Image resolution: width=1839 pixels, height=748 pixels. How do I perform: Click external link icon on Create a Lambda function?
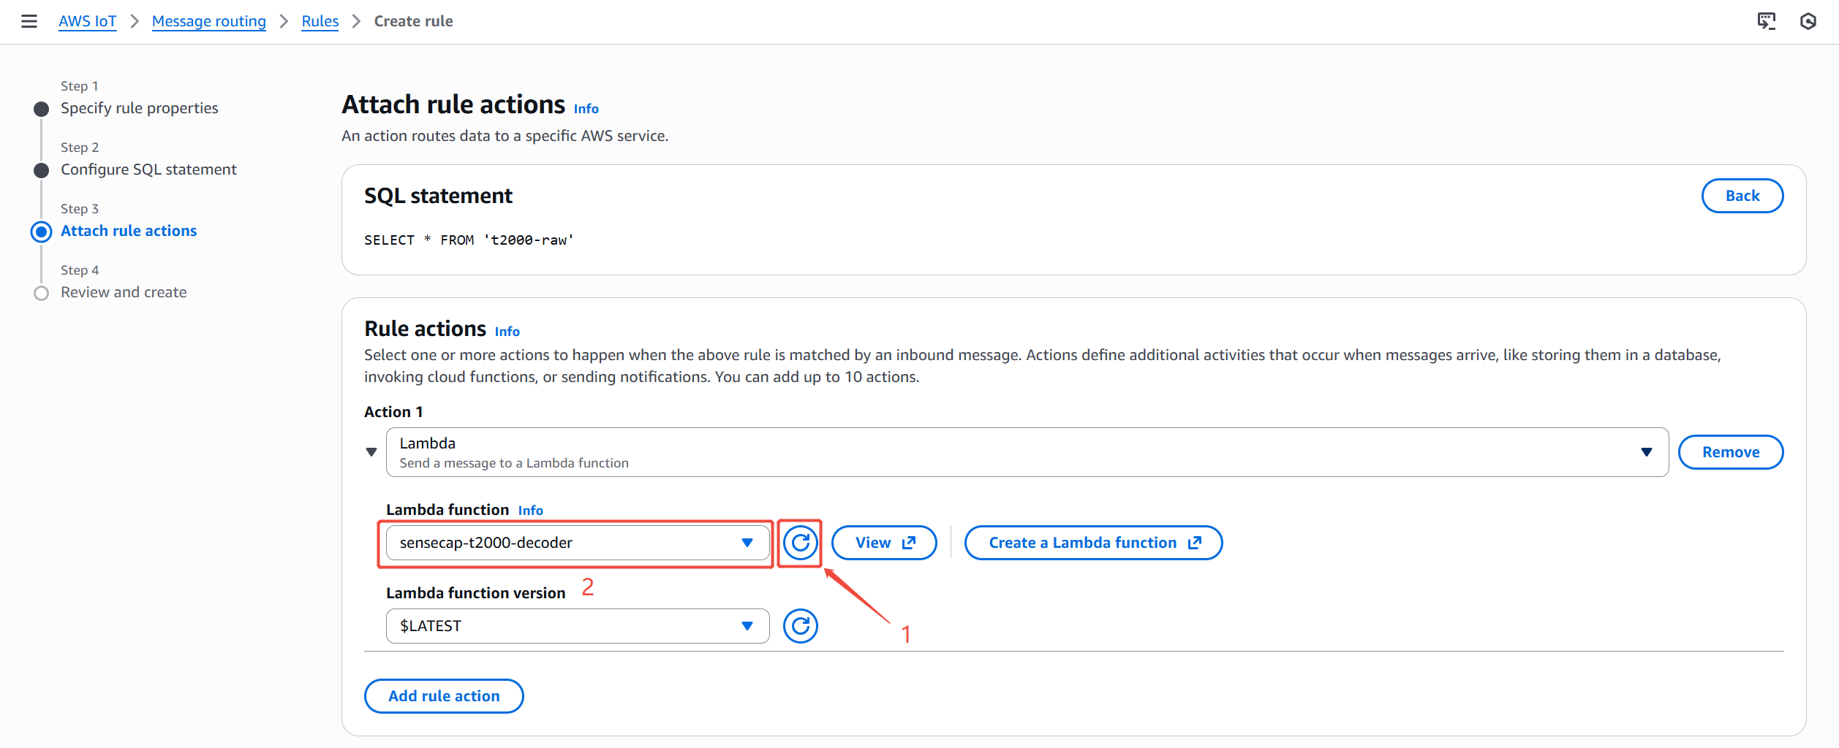pyautogui.click(x=1195, y=543)
